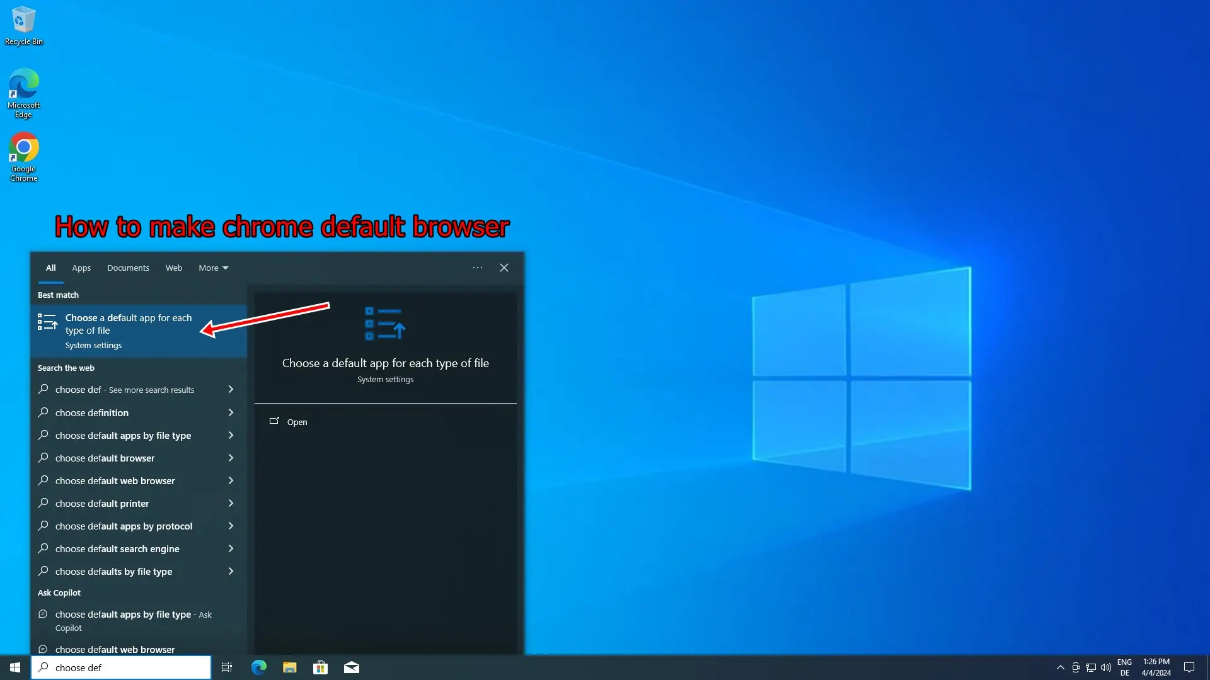Expand chevron for 'choose default apps by protocol'
Screen dimensions: 1210x680
pyautogui.click(x=231, y=526)
